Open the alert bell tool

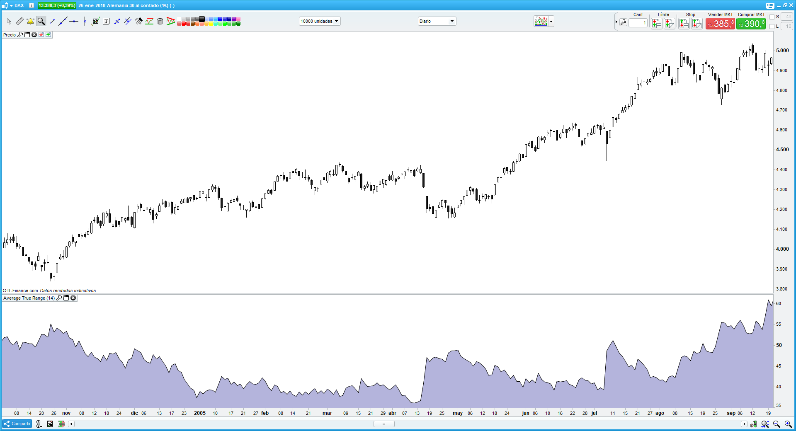tap(30, 21)
